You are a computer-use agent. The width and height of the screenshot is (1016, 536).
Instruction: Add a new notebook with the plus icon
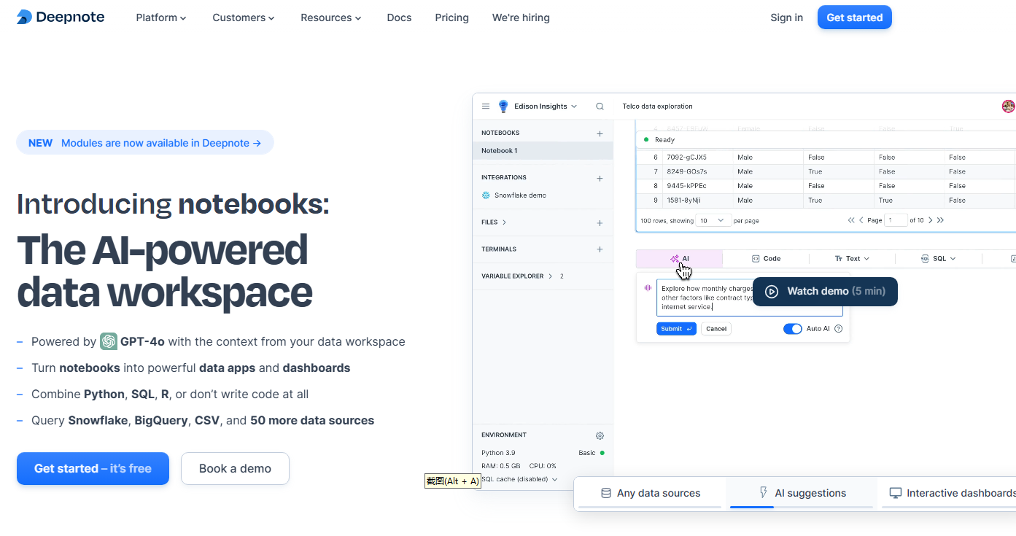pyautogui.click(x=600, y=133)
